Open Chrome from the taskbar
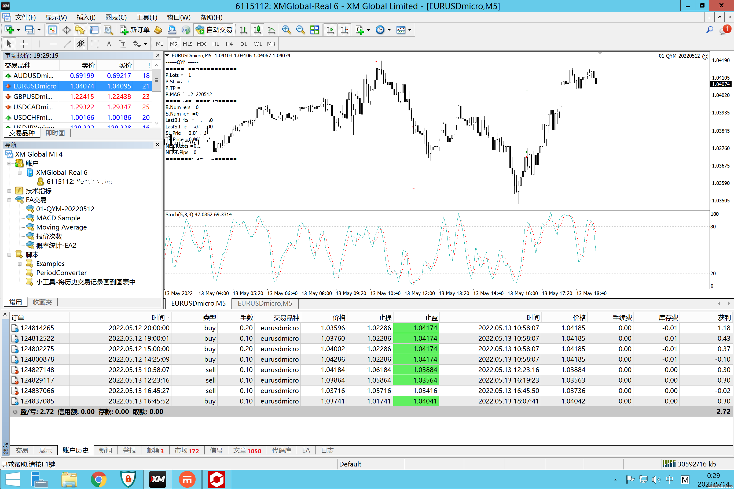 click(98, 480)
